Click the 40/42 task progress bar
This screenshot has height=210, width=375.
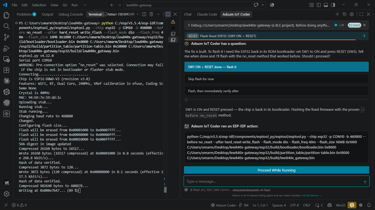[276, 36]
